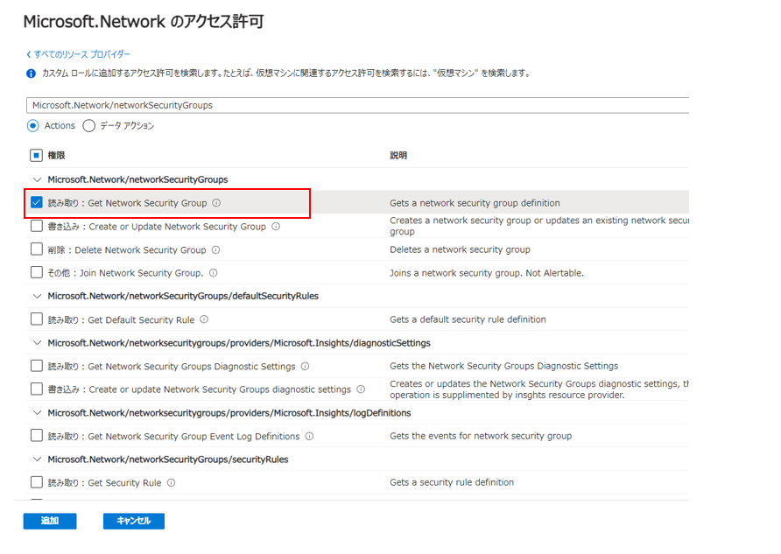Click the Microsoft.Network のアクセス許可 page title

(x=144, y=22)
